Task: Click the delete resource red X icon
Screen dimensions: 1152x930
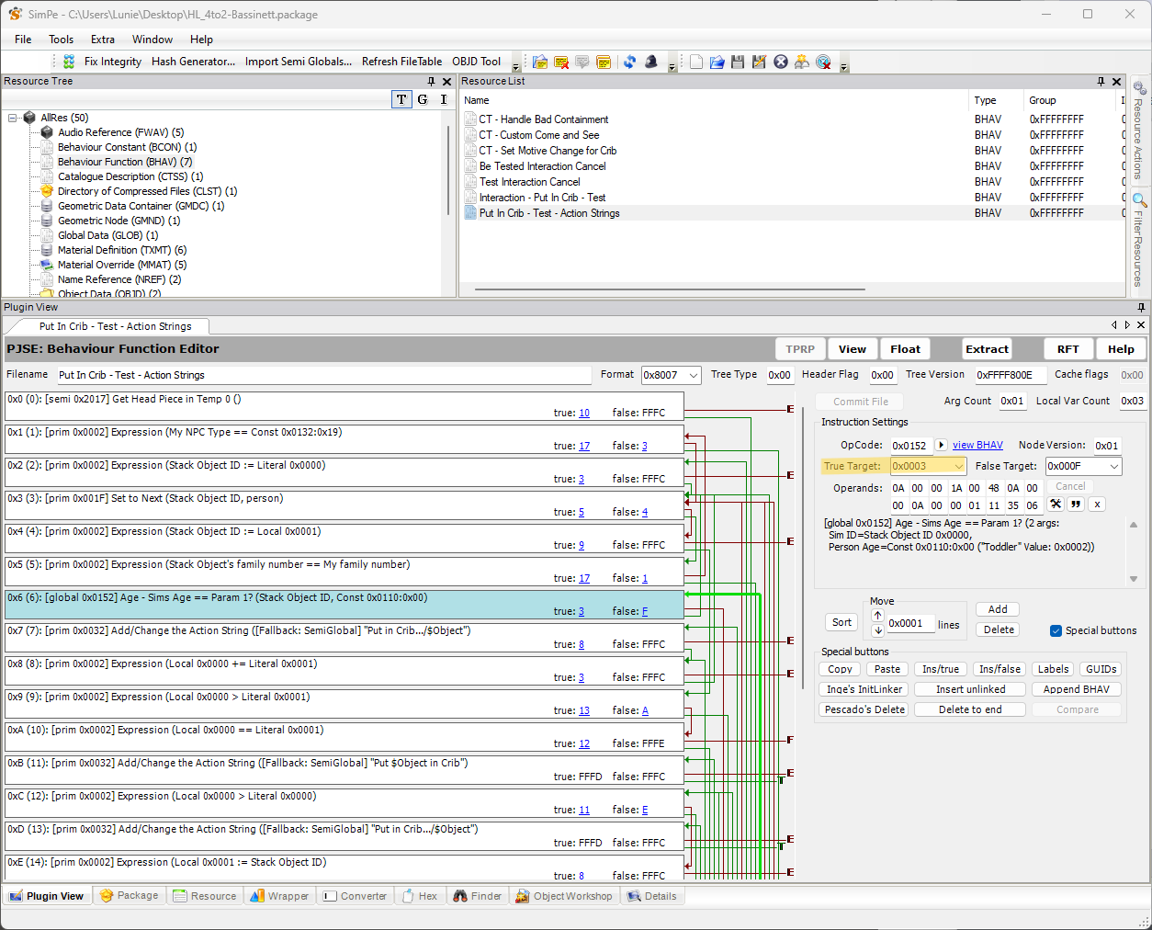Action: (561, 62)
